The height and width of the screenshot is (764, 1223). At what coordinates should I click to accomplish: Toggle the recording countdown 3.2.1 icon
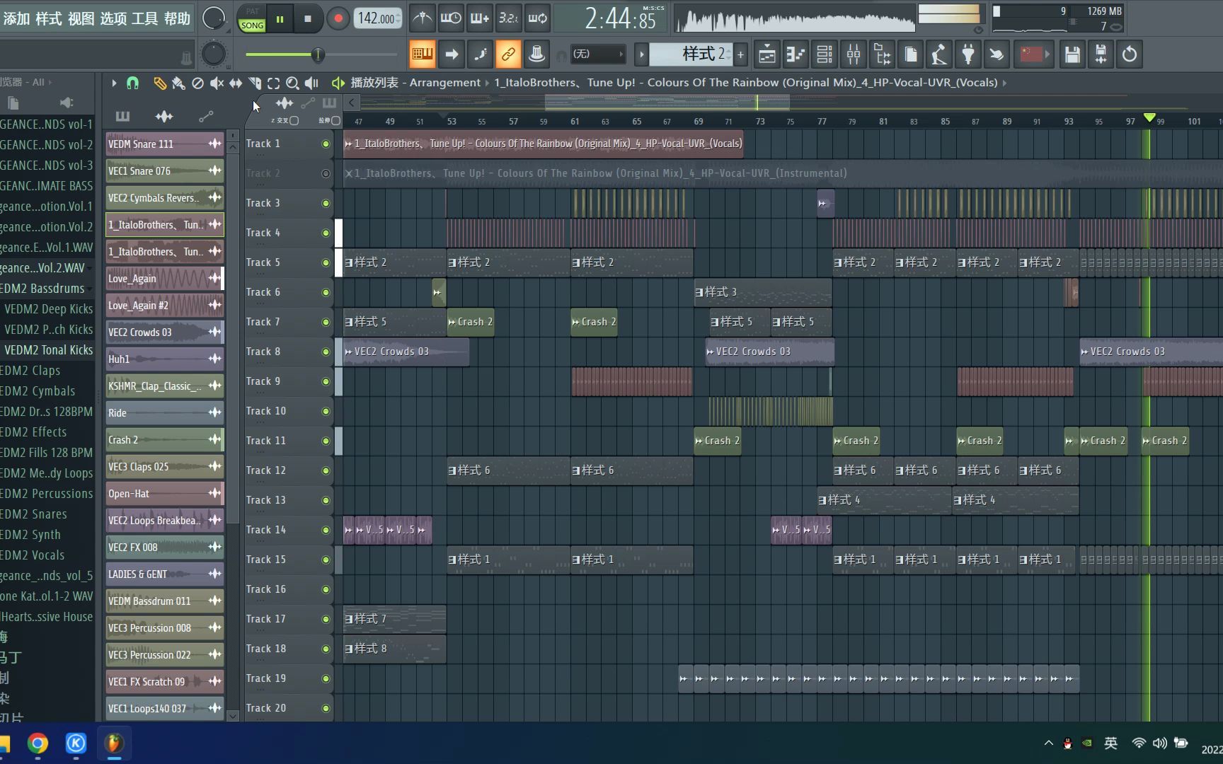pos(508,18)
